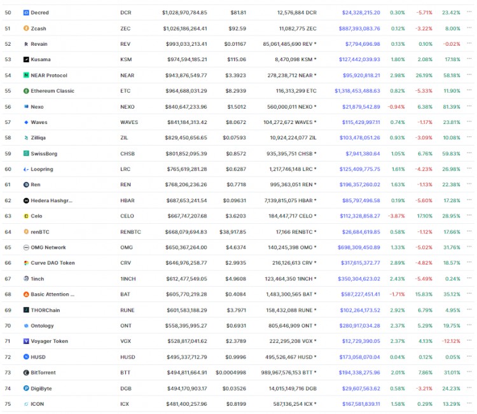Viewport: 477px width, 414px height.
Task: Click the Ren logo icon
Action: 26,184
